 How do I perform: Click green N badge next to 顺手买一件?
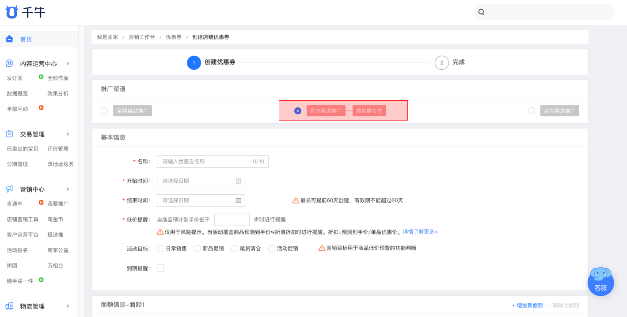(x=41, y=280)
